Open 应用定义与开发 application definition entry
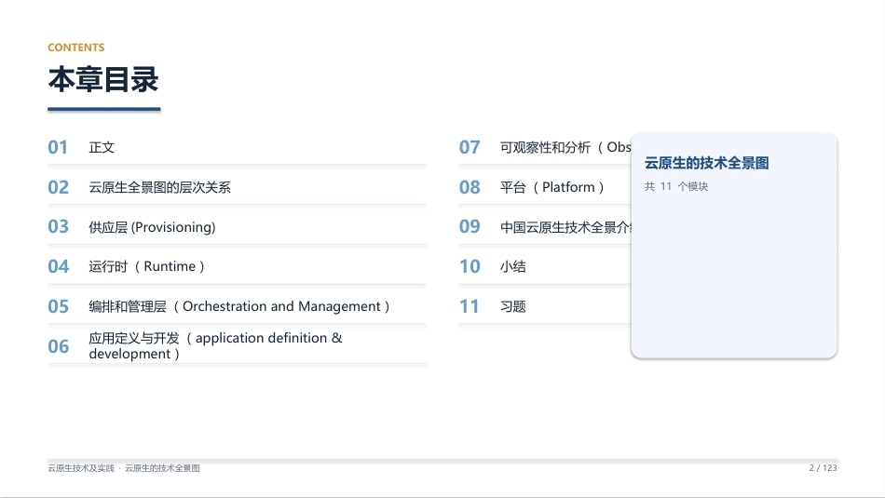 (x=215, y=345)
